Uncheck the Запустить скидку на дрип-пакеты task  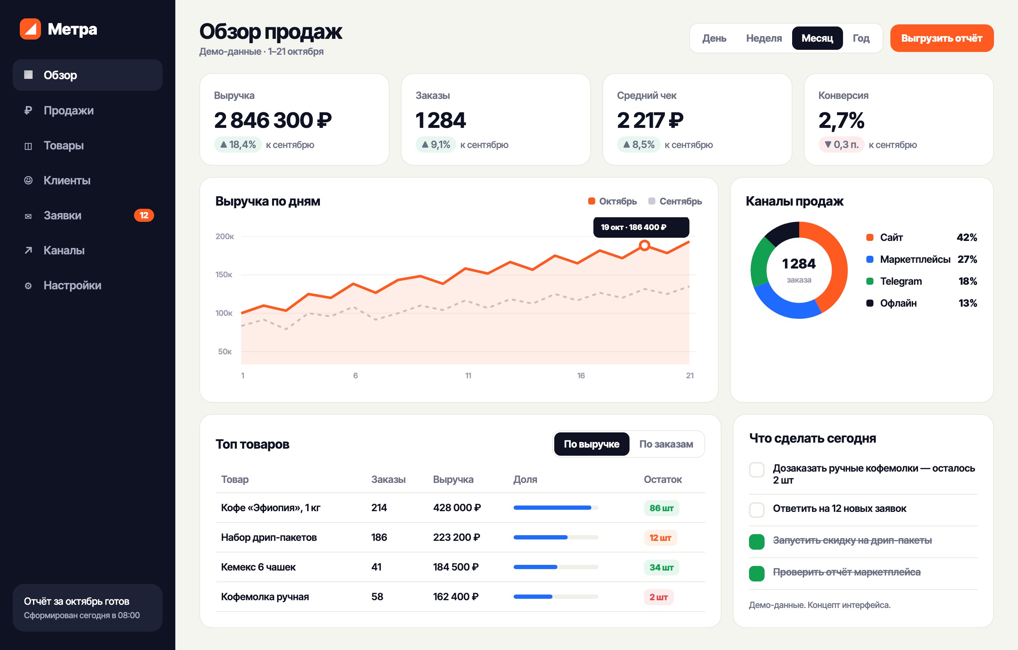[x=757, y=542]
